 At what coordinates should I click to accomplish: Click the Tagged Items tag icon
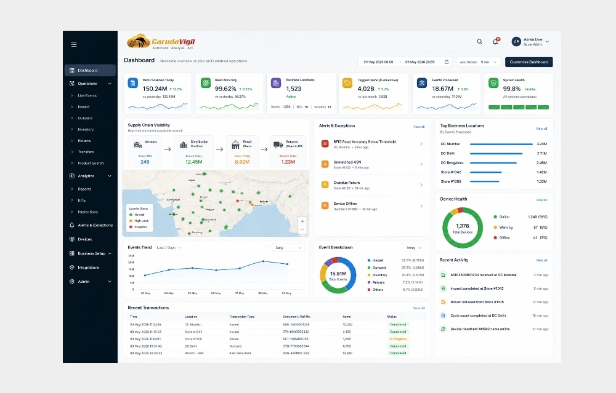pos(347,83)
